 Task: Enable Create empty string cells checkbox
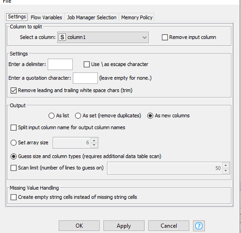coord(13,197)
